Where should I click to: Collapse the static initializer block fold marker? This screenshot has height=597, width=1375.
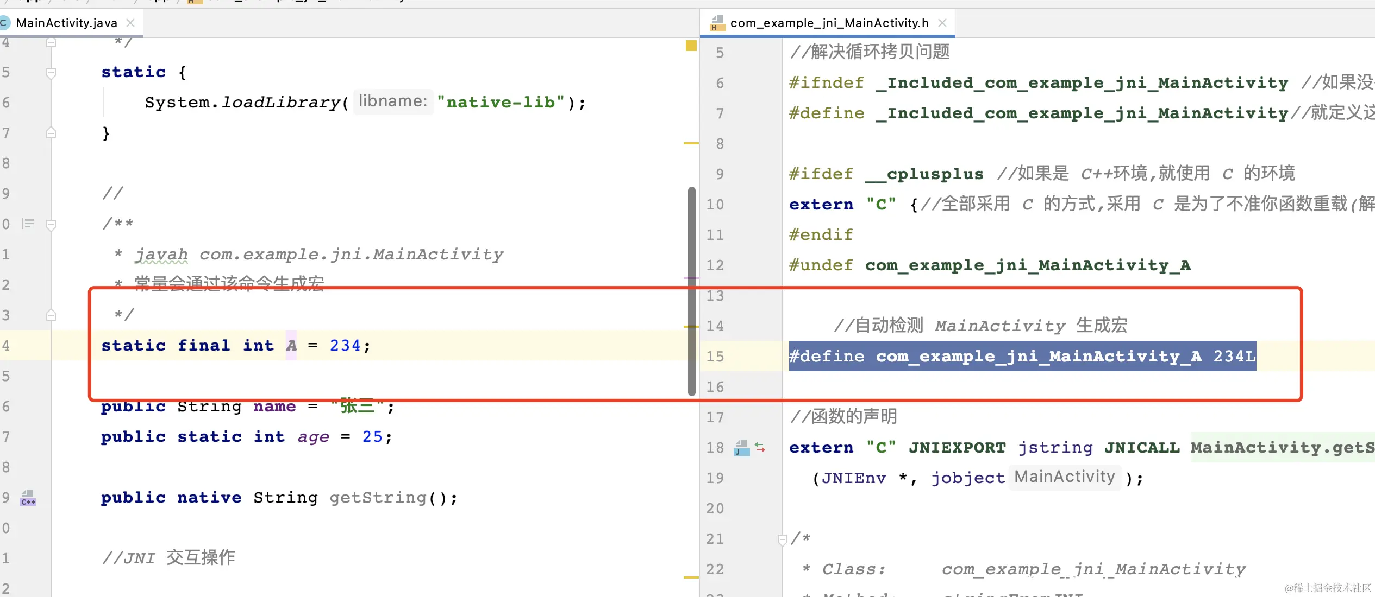coord(51,72)
